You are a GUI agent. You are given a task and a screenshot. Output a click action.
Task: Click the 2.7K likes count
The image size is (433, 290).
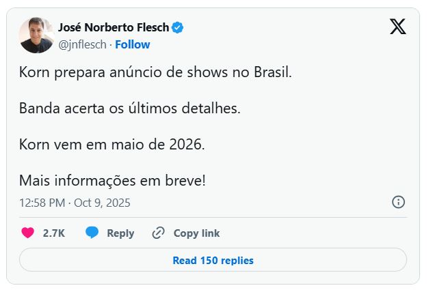click(53, 233)
